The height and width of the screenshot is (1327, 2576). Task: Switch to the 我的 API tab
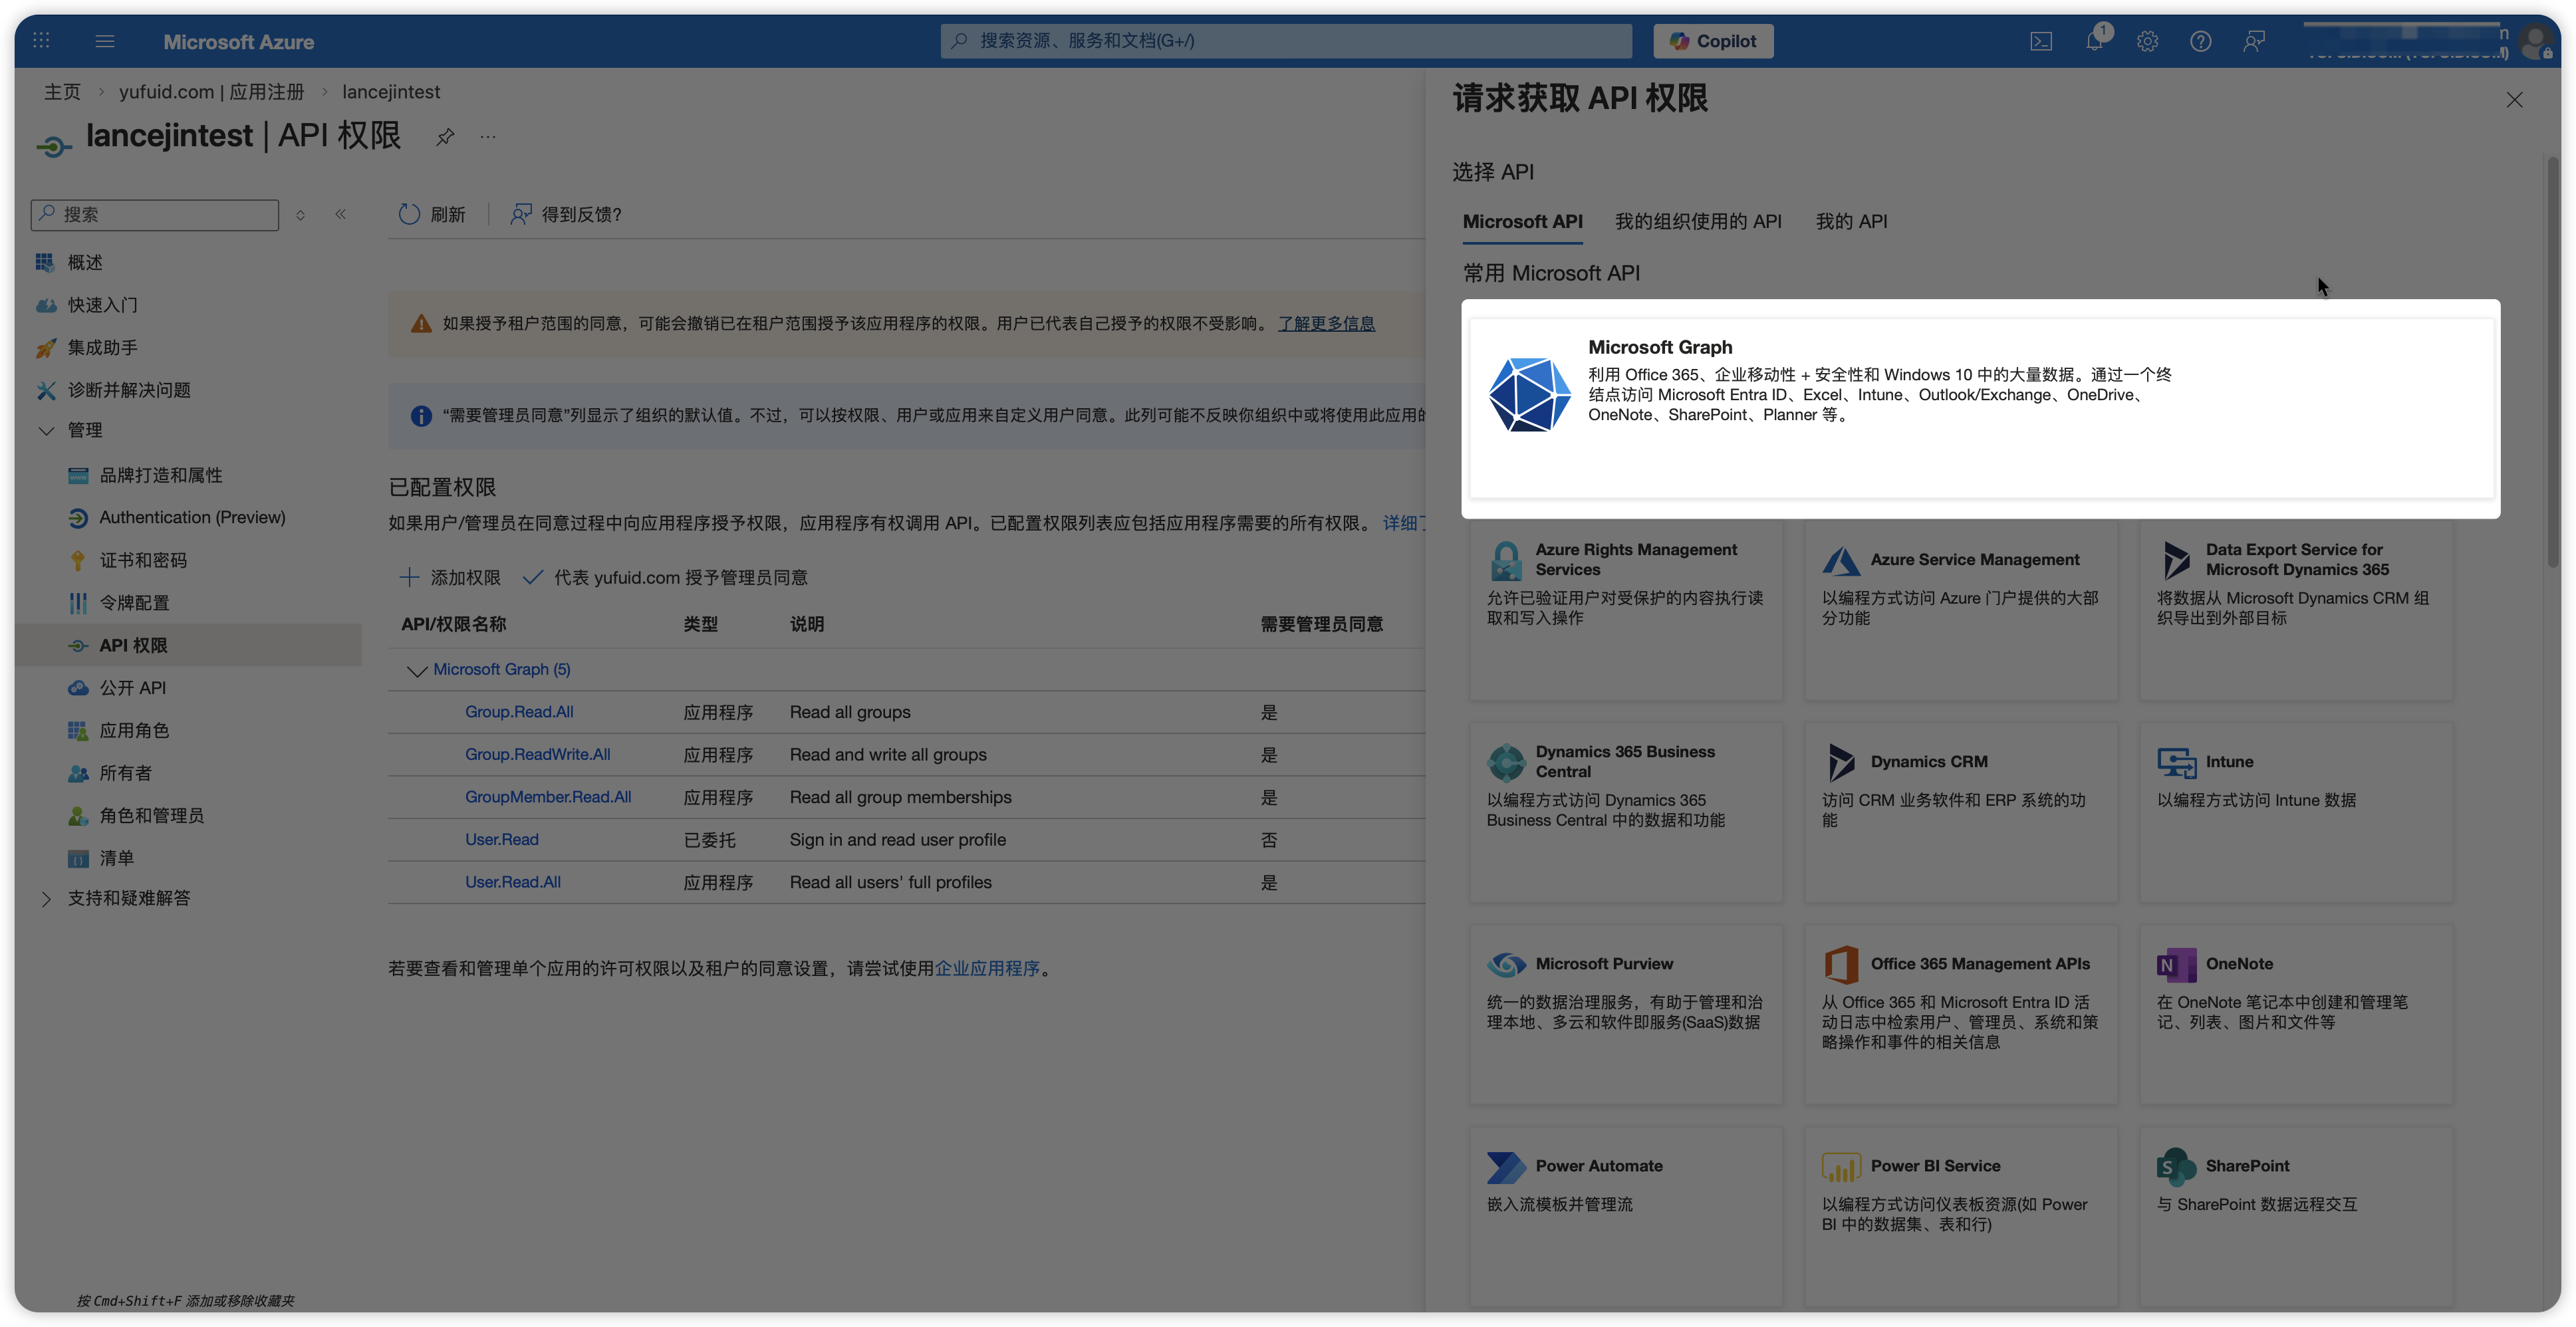(x=1851, y=222)
